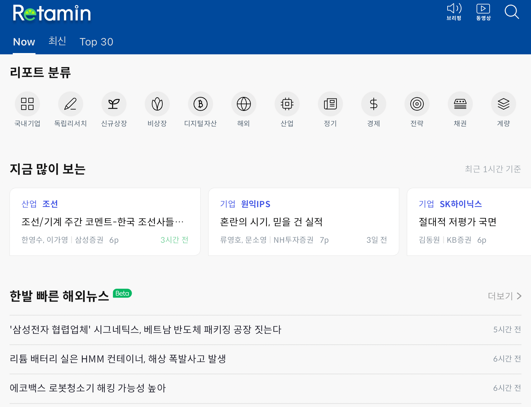
Task: Open search with the magnifier icon
Action: [x=512, y=12]
